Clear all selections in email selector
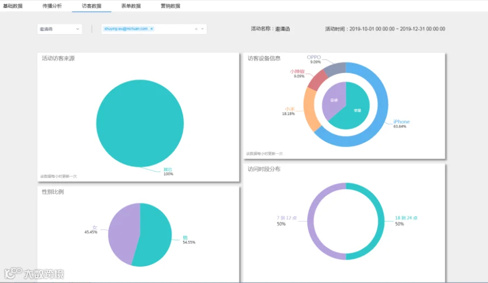488x283 pixels. (196, 29)
